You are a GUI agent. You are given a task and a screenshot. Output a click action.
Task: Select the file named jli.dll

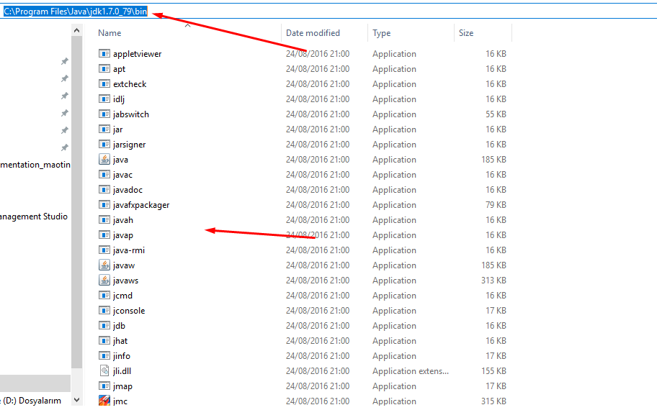click(x=122, y=370)
